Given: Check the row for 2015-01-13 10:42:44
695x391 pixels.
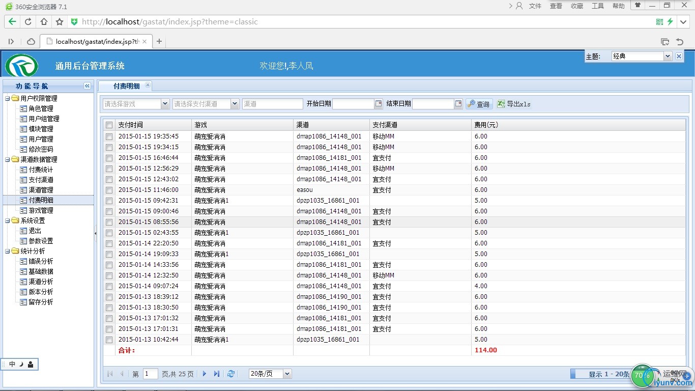Looking at the screenshot, I should [x=109, y=340].
